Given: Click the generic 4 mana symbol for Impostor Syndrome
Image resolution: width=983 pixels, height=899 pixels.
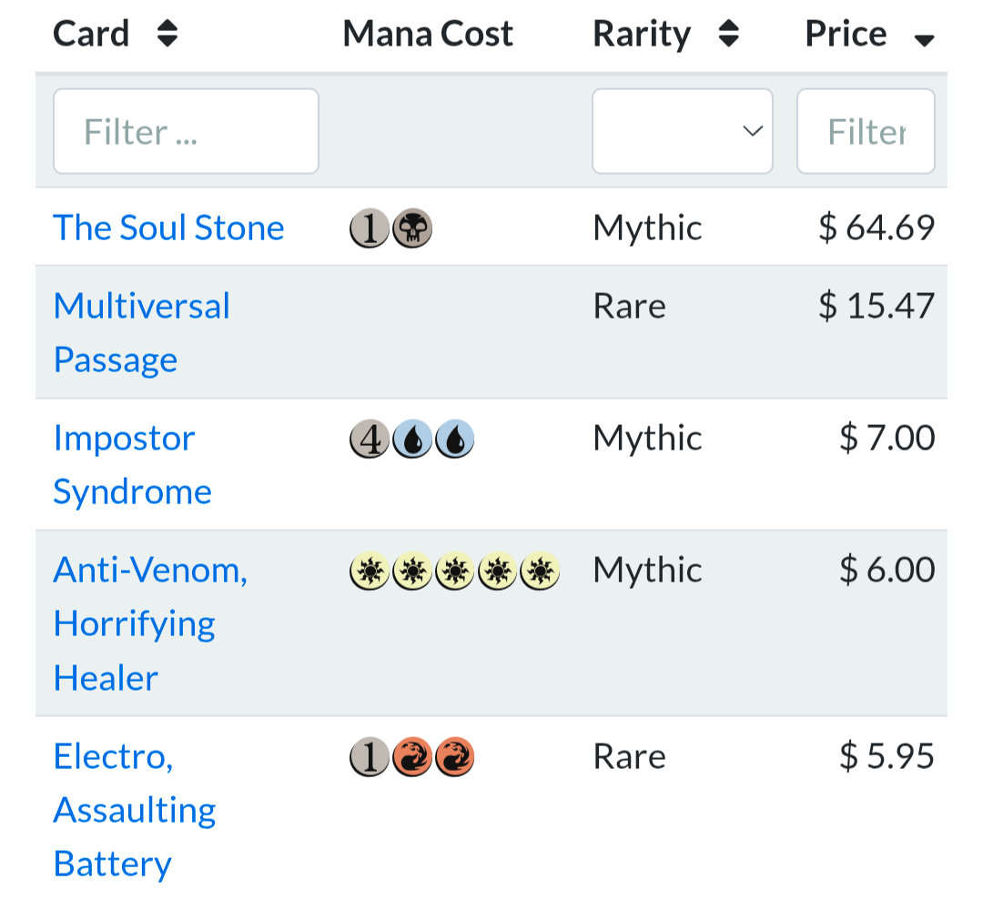Looking at the screenshot, I should point(370,439).
